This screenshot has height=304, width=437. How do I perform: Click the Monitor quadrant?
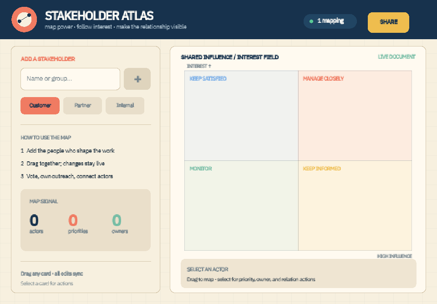[241, 206]
